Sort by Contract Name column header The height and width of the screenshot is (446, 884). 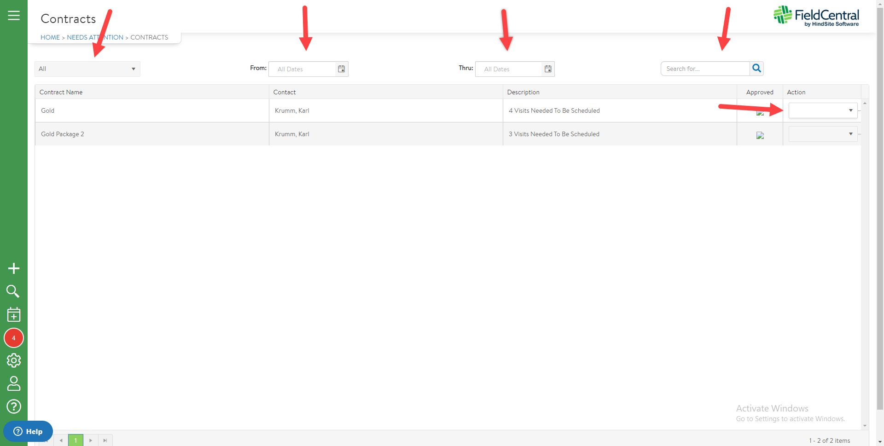[x=61, y=92]
